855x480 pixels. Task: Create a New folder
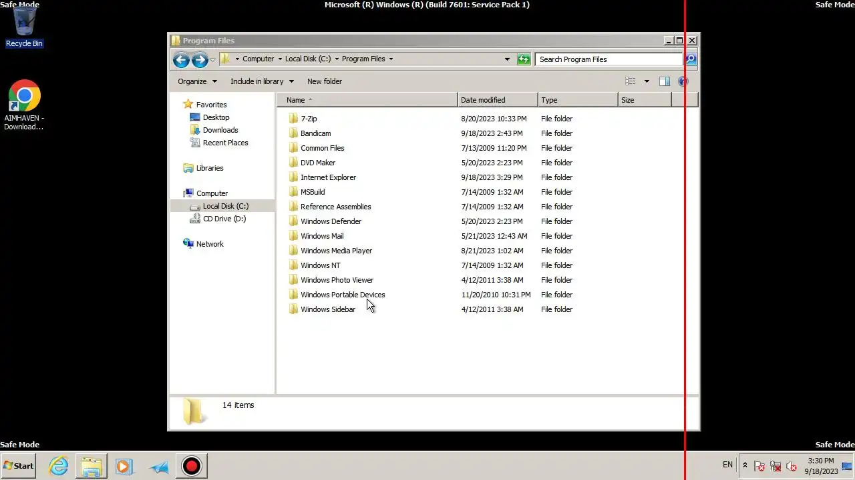click(325, 81)
